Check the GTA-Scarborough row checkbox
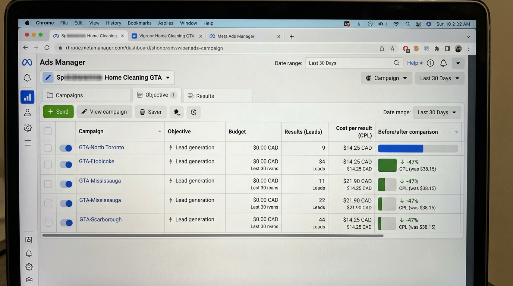The width and height of the screenshot is (513, 286). pos(48,223)
